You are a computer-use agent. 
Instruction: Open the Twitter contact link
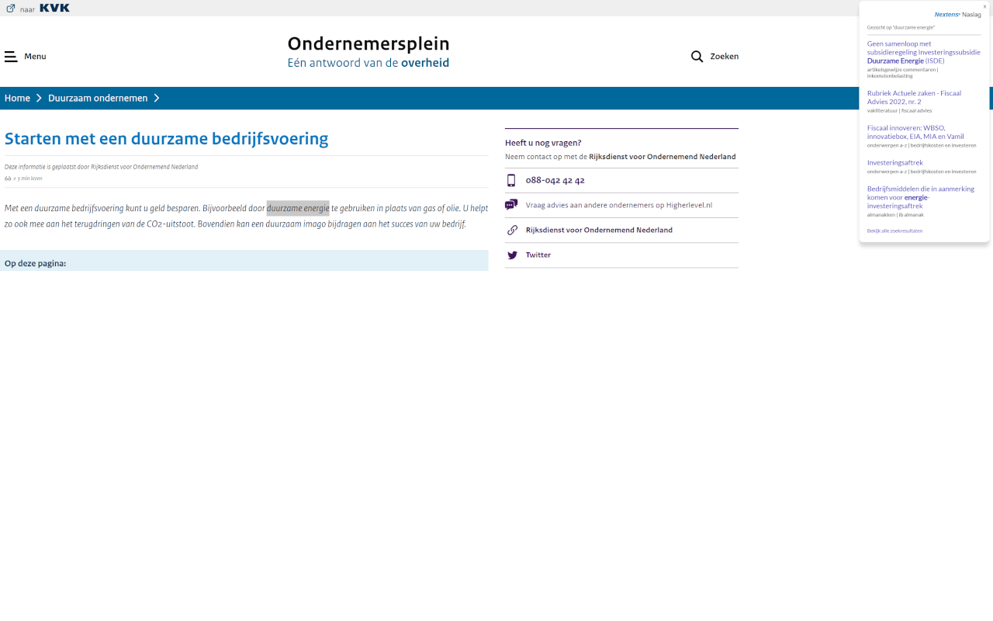point(538,255)
